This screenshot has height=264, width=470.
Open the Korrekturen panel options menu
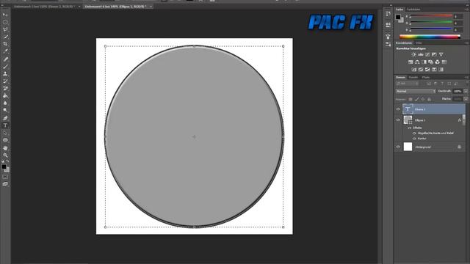pyautogui.click(x=466, y=43)
